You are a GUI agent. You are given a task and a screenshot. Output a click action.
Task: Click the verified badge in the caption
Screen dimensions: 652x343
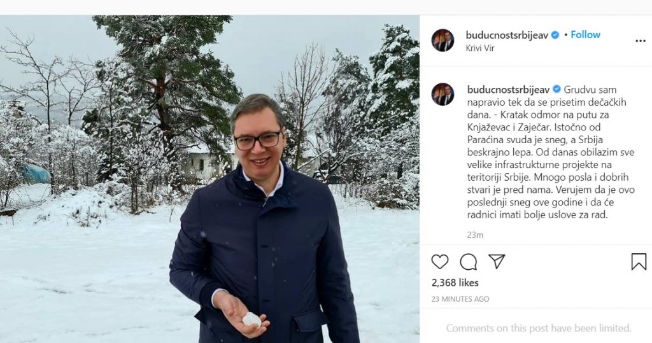556,89
